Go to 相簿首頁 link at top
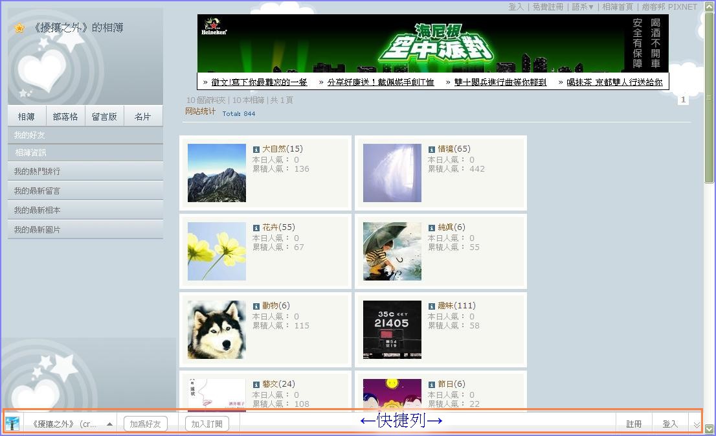This screenshot has width=716, height=436. pos(618,7)
